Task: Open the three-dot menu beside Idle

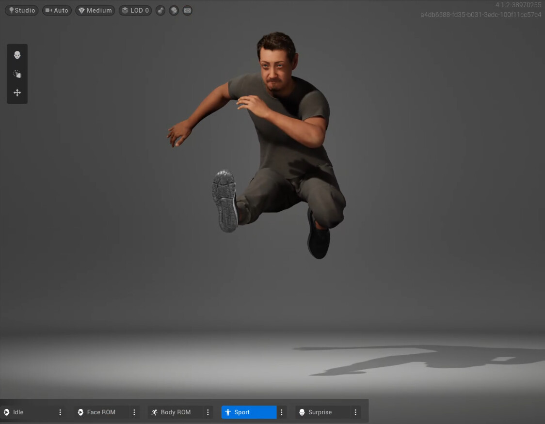Action: [60, 412]
